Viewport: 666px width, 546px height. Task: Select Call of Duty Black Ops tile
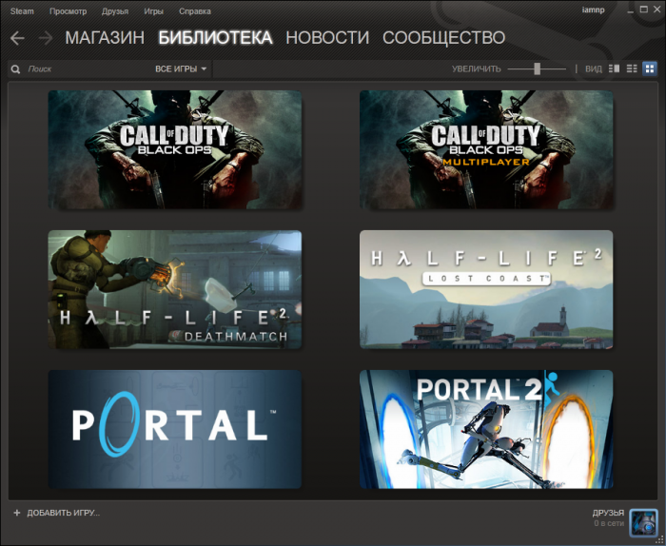(175, 149)
